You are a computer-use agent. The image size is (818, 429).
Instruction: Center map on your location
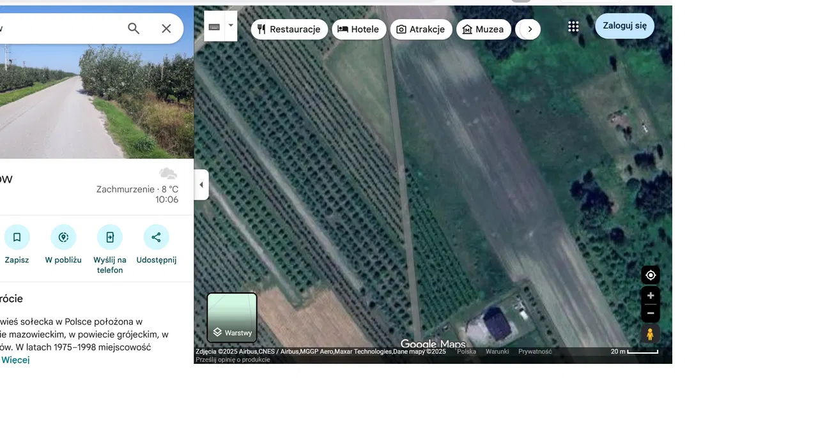click(x=651, y=275)
